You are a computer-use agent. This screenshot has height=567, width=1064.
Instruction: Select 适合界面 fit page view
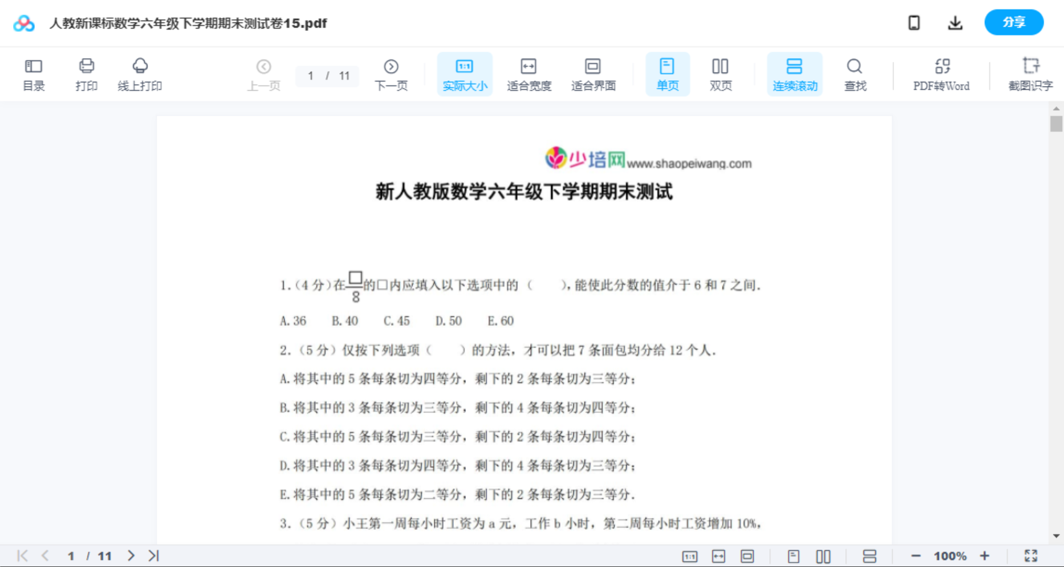point(593,74)
